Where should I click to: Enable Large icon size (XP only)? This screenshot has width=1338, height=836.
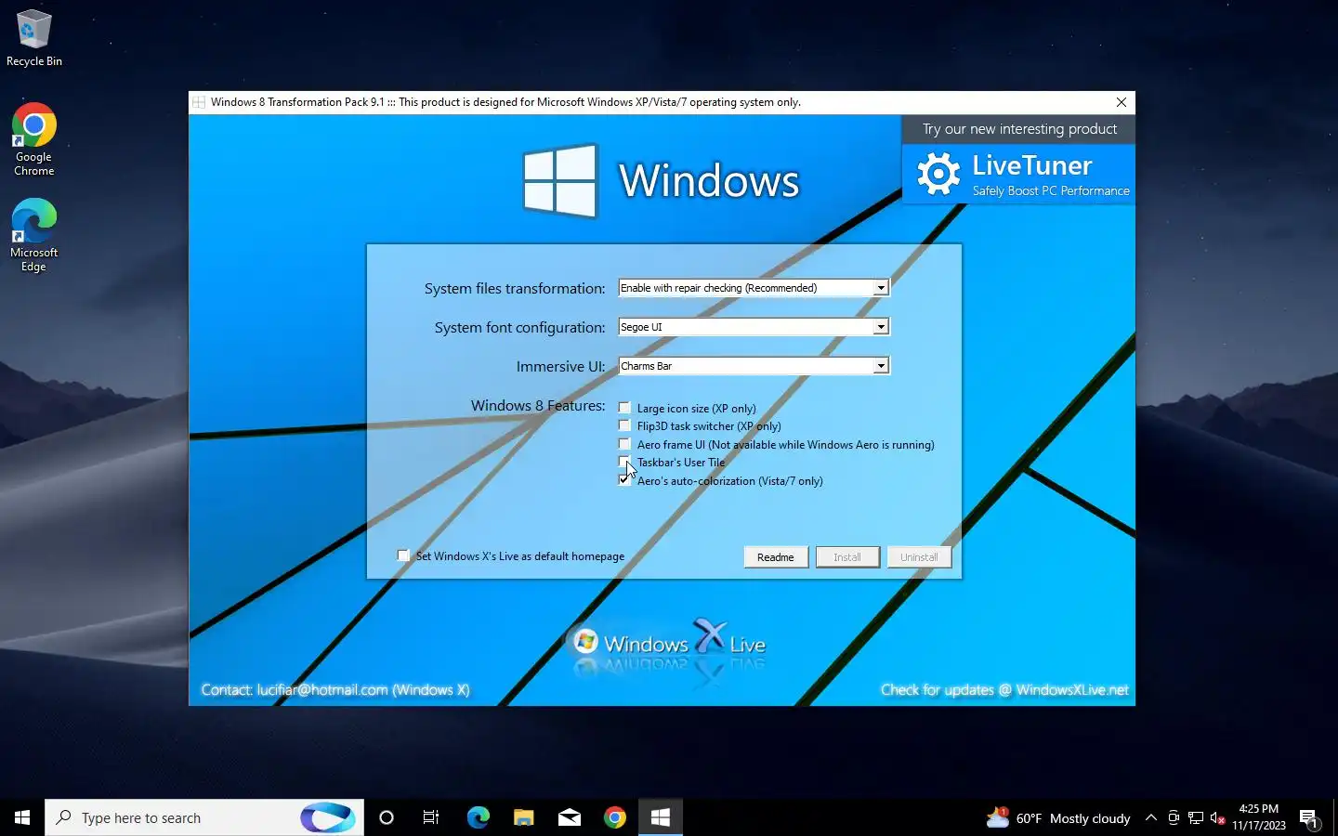[x=624, y=408]
